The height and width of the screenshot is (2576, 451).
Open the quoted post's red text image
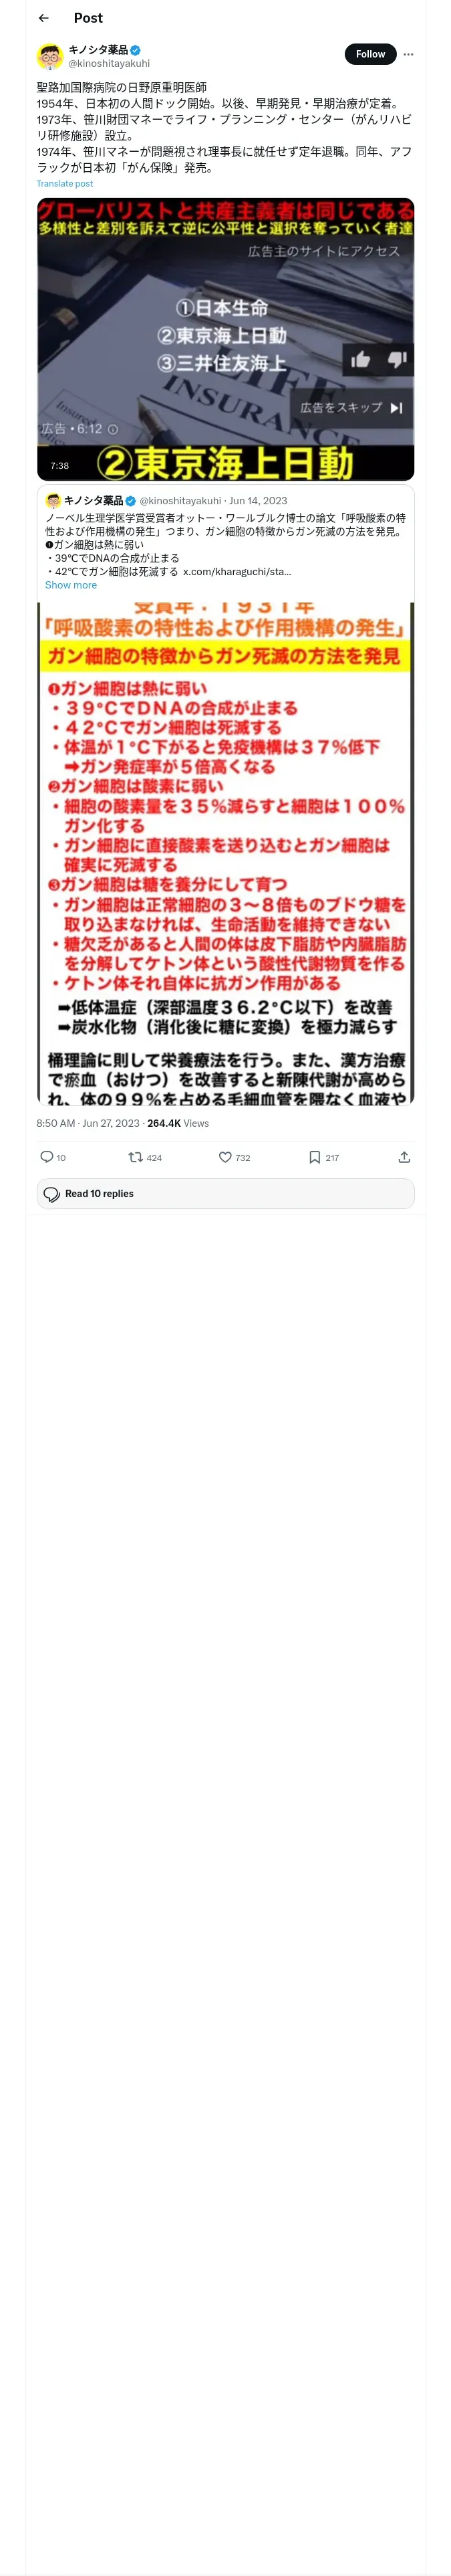coord(226,853)
